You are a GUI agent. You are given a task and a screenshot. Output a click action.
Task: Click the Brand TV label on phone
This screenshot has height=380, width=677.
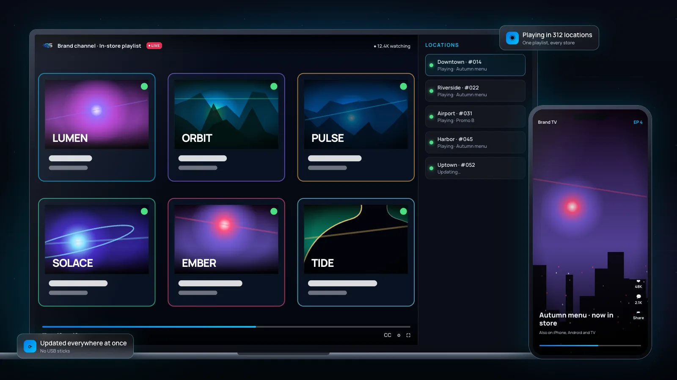(x=547, y=122)
